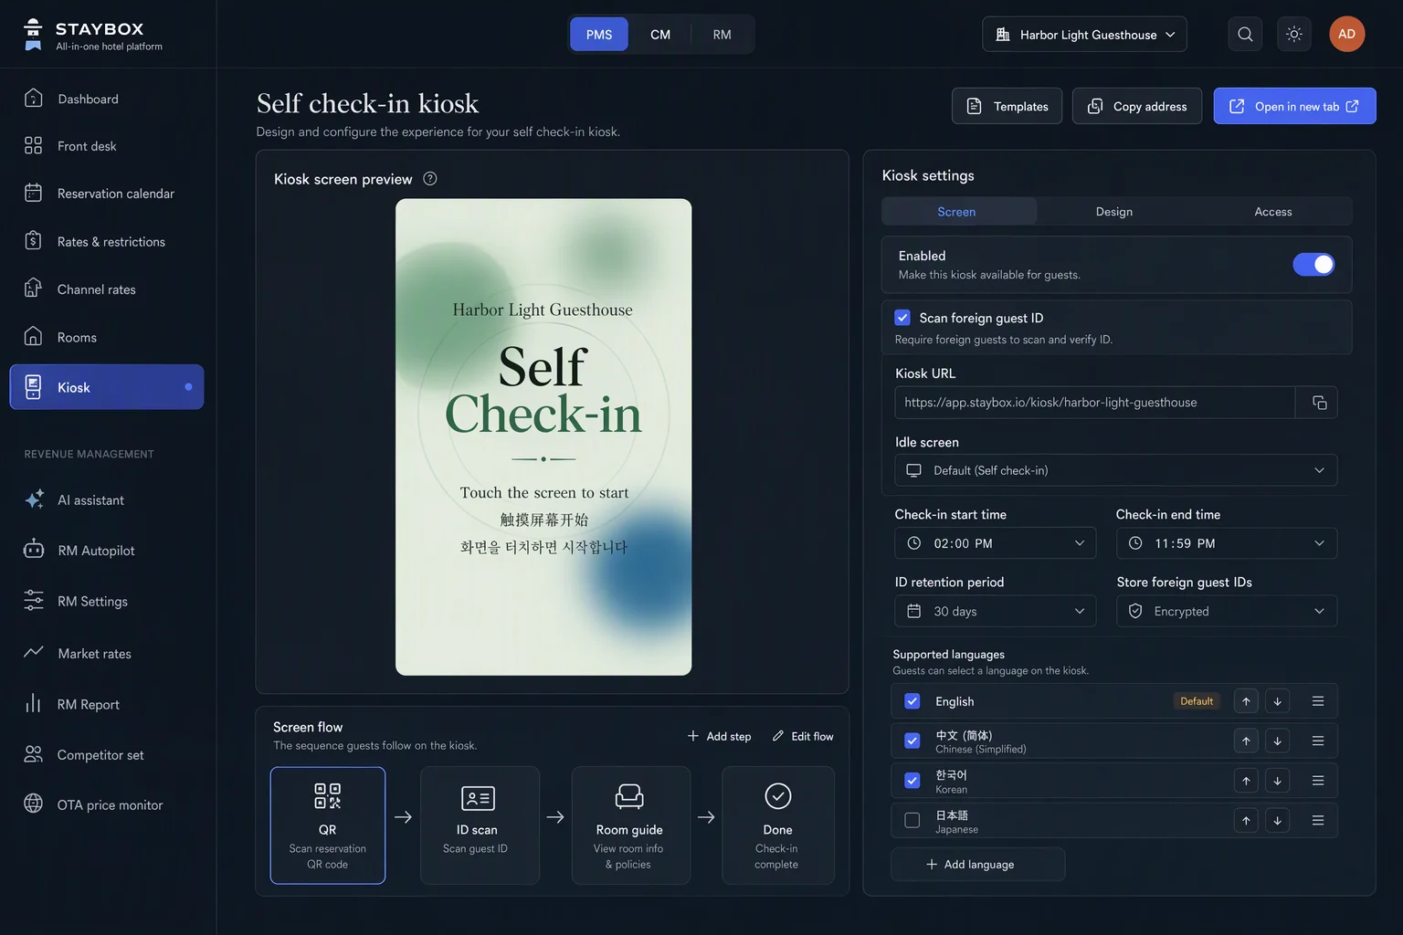Click the Kiosk URL input field
1403x935 pixels.
pyautogui.click(x=1095, y=403)
